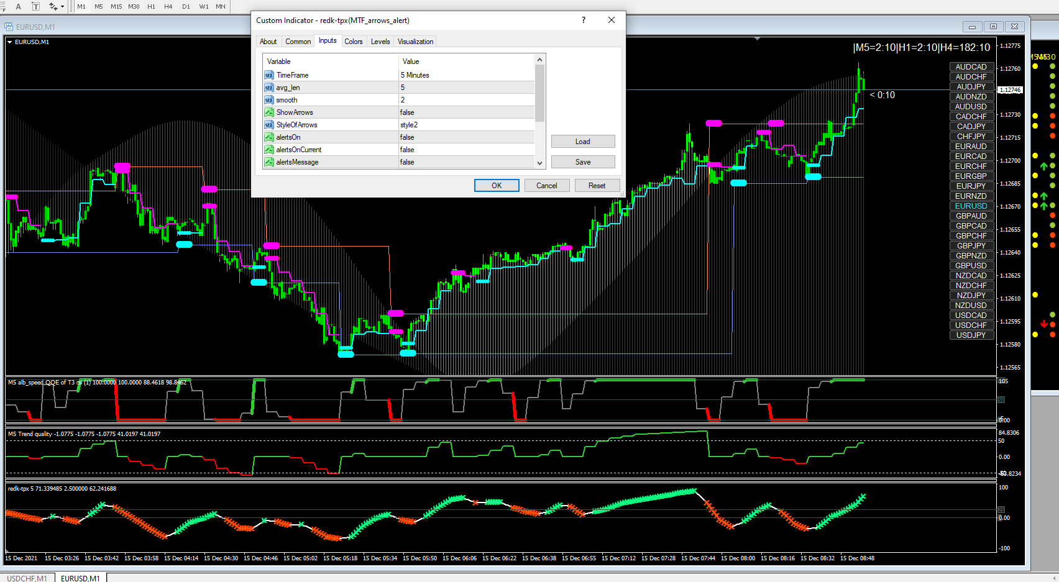Expand the EURUSD,M1 chart triangle menu
Image resolution: width=1059 pixels, height=582 pixels.
(10, 42)
